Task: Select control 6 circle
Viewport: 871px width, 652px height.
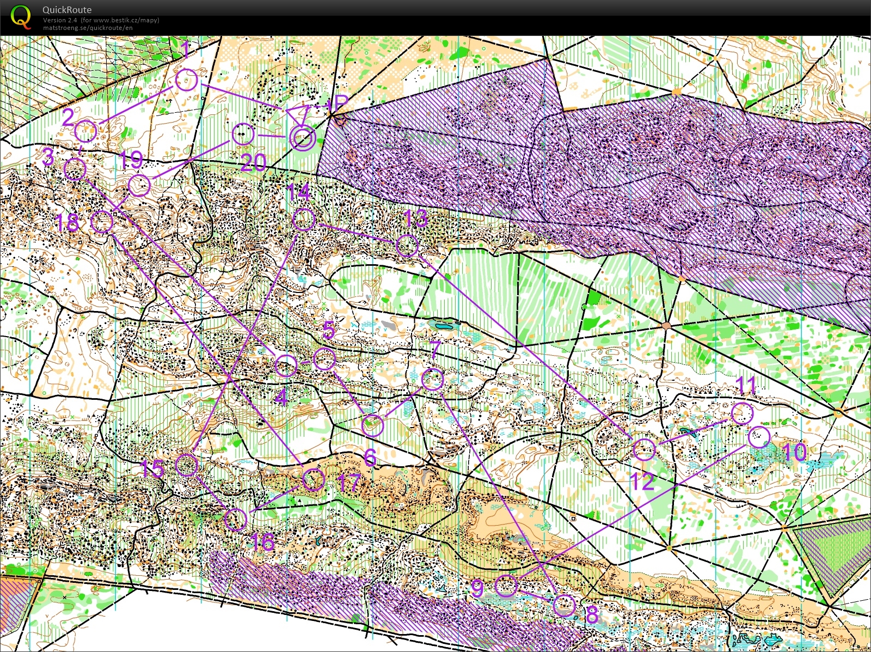Action: (372, 425)
